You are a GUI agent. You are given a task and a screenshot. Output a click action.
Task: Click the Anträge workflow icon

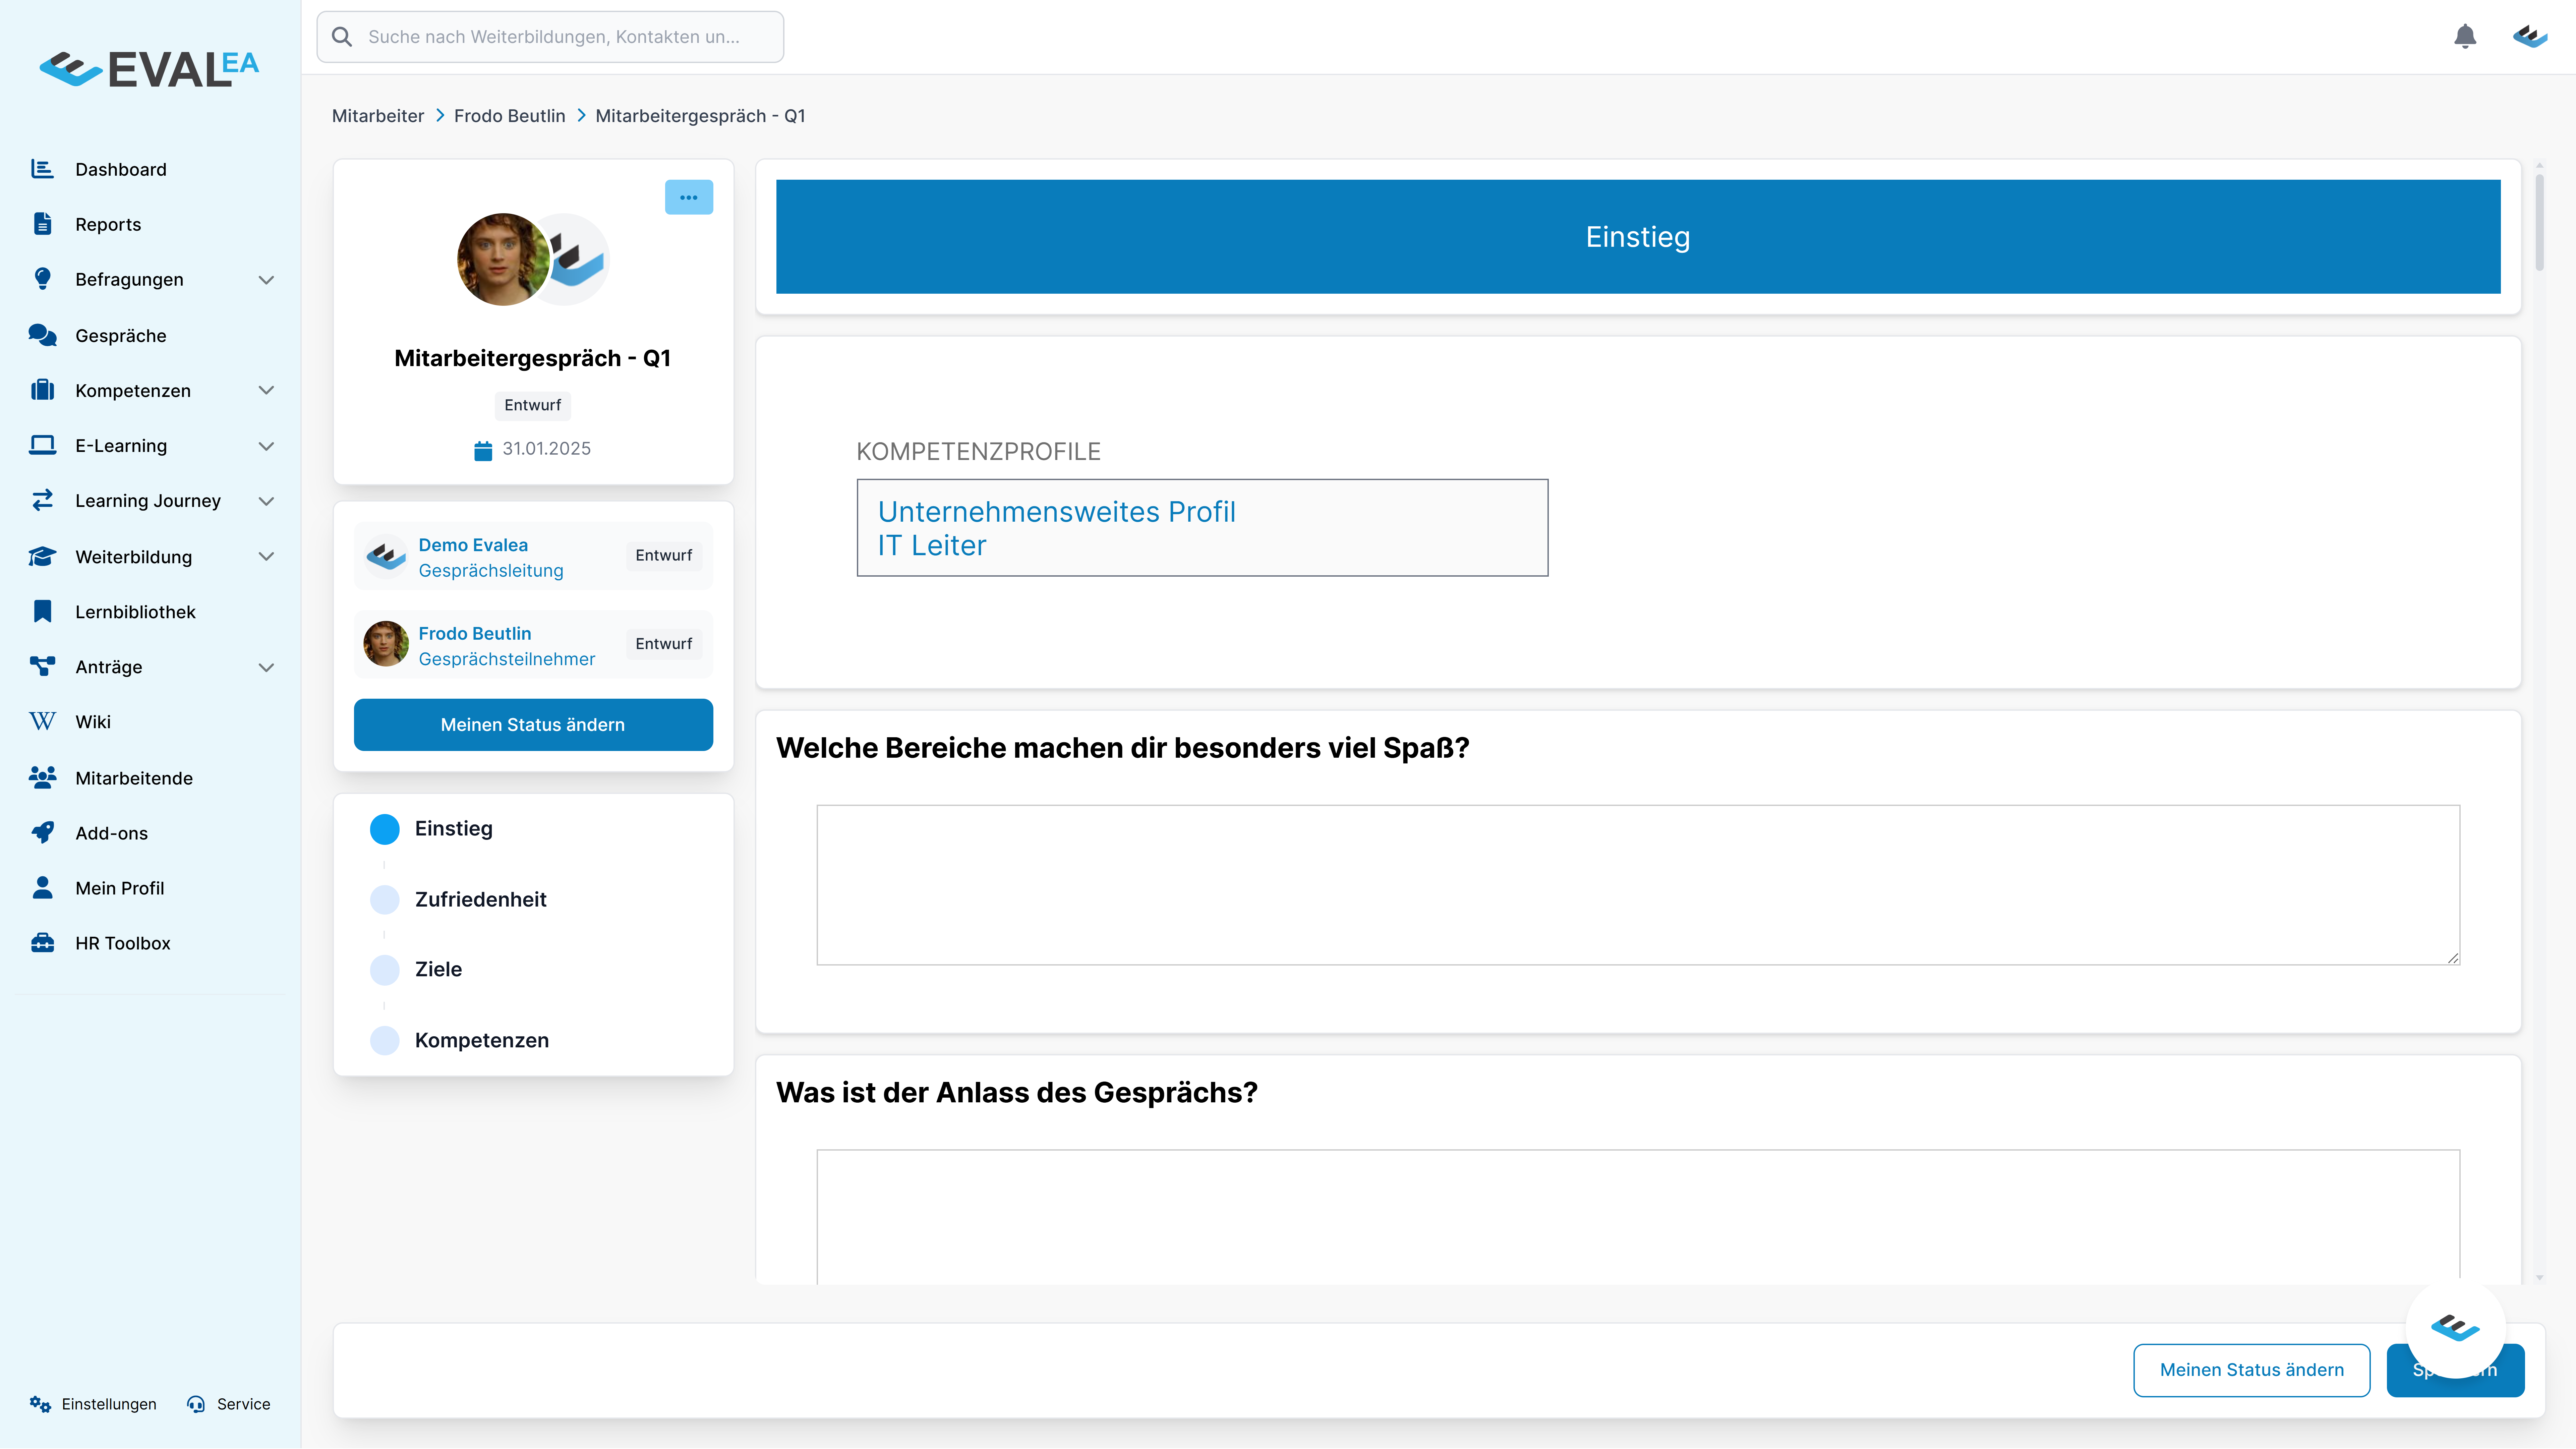[42, 666]
